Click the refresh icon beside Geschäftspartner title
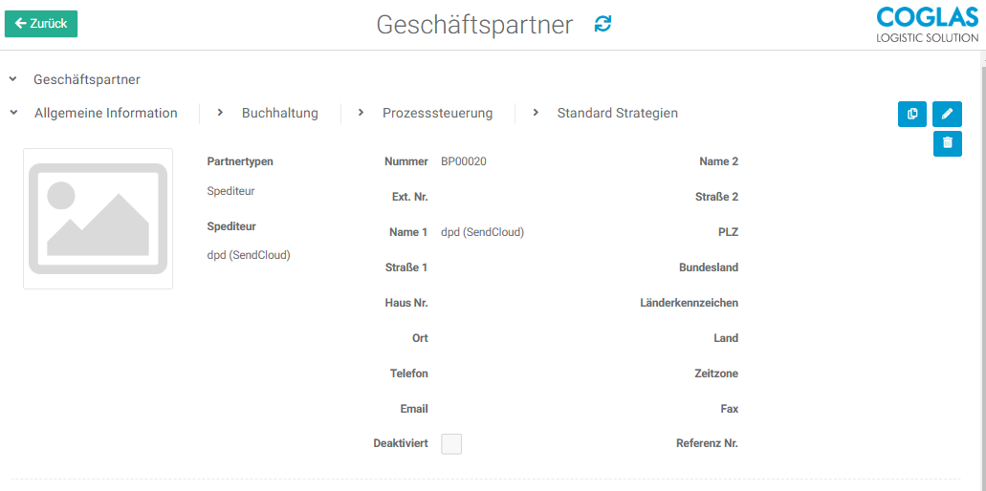This screenshot has height=491, width=986. click(x=603, y=25)
